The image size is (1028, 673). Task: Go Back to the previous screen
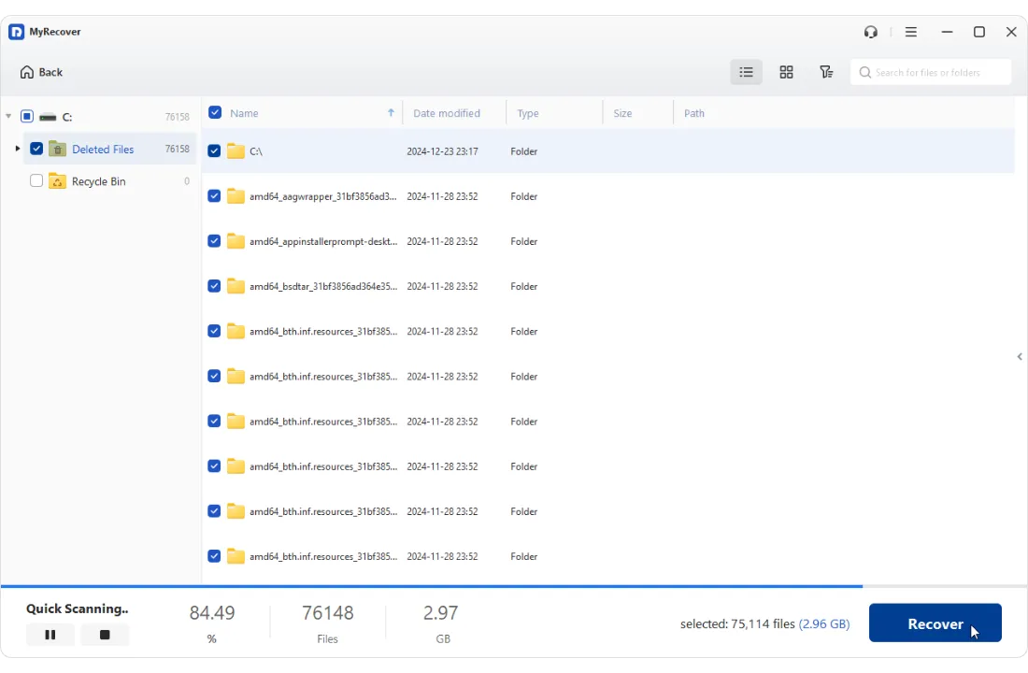[41, 72]
